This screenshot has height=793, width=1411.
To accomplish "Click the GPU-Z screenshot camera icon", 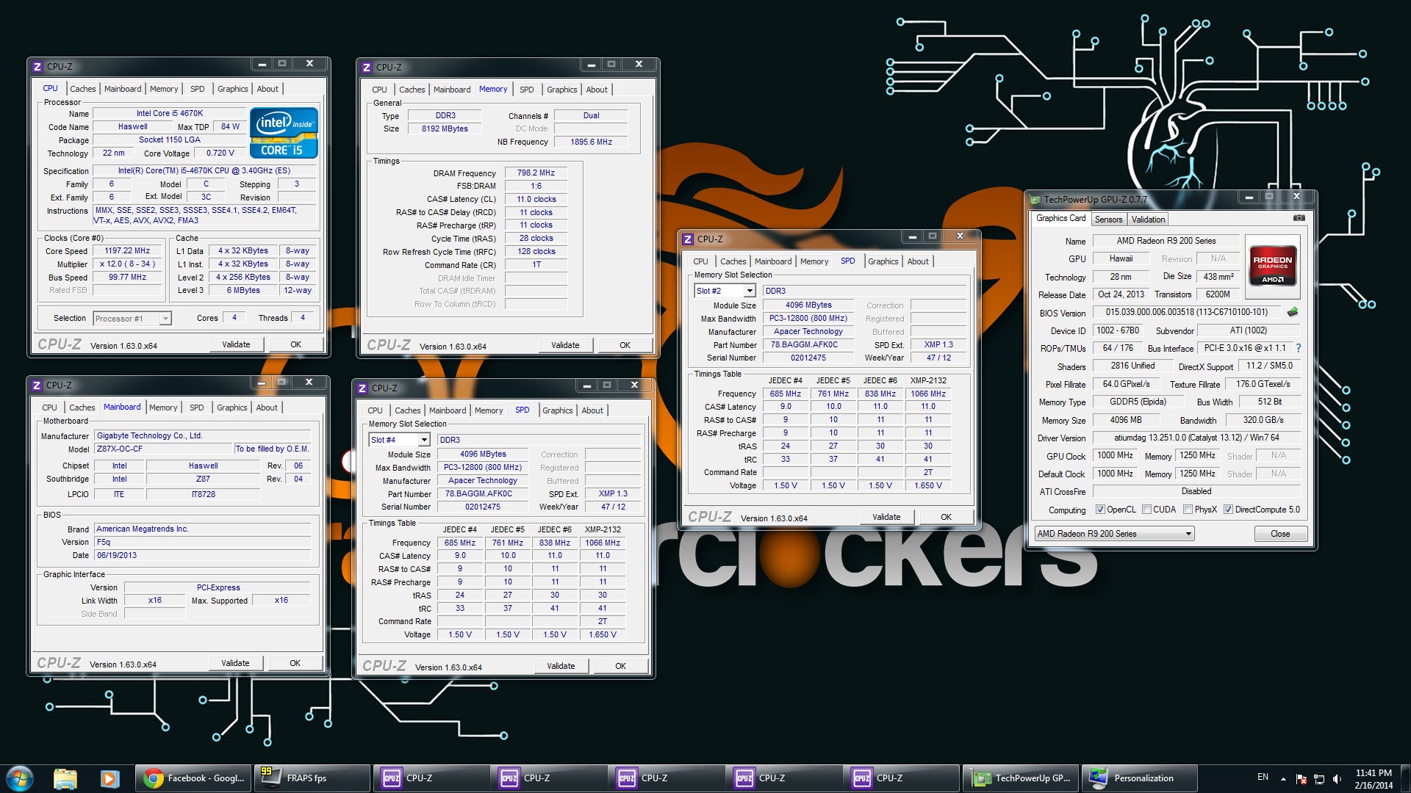I will click(1299, 218).
